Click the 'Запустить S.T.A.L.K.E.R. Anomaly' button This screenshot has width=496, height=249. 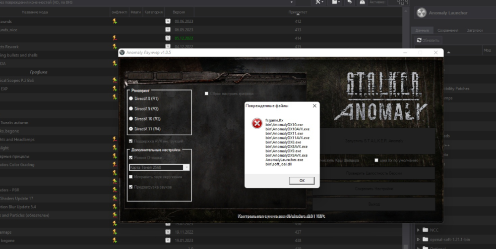click(374, 141)
